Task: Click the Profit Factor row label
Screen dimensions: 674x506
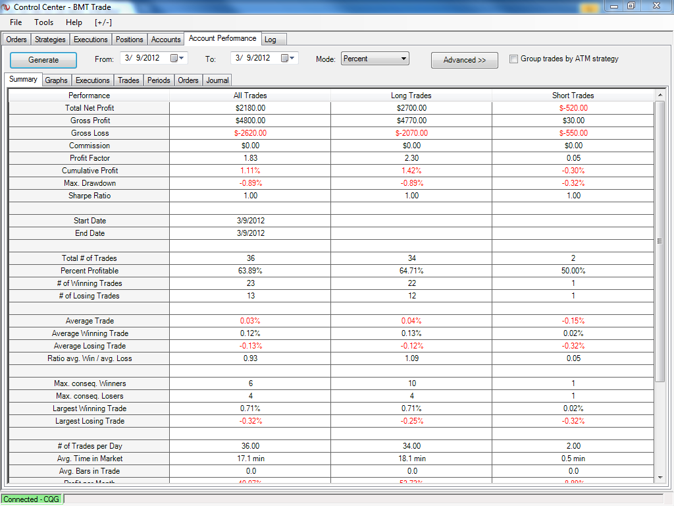Action: click(x=90, y=158)
